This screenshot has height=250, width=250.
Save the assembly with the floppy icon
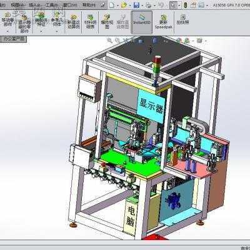[136, 5]
